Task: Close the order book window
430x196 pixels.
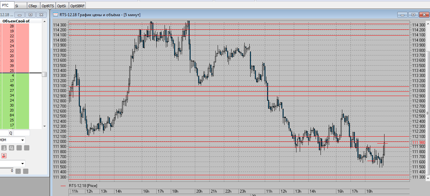Action: (41, 15)
